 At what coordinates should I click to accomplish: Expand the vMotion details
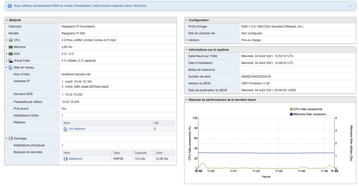coord(186,40)
